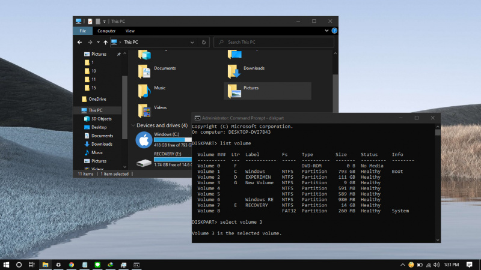
Task: Expand the File Explorer ribbon chevron
Action: (326, 31)
